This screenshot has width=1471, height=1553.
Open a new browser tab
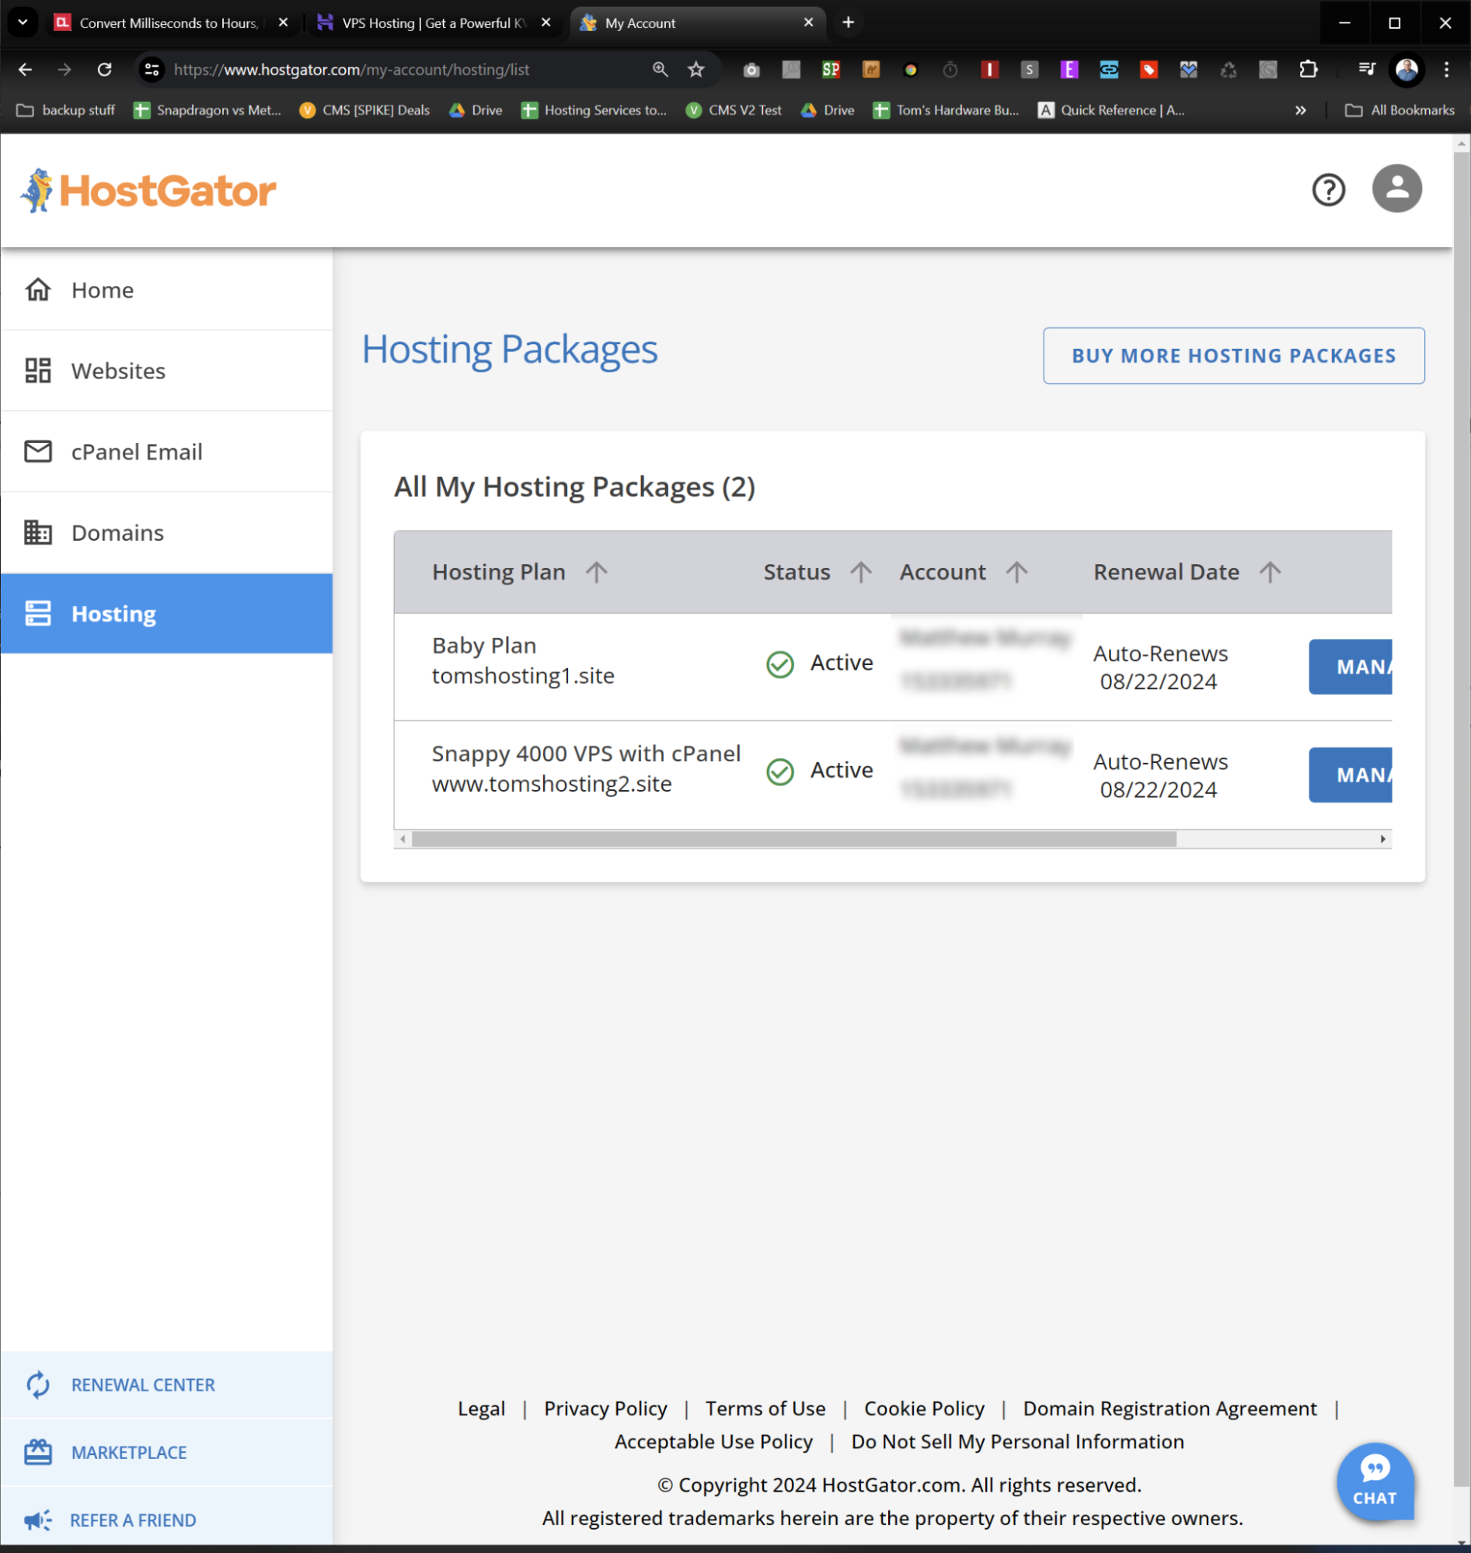pyautogui.click(x=848, y=23)
